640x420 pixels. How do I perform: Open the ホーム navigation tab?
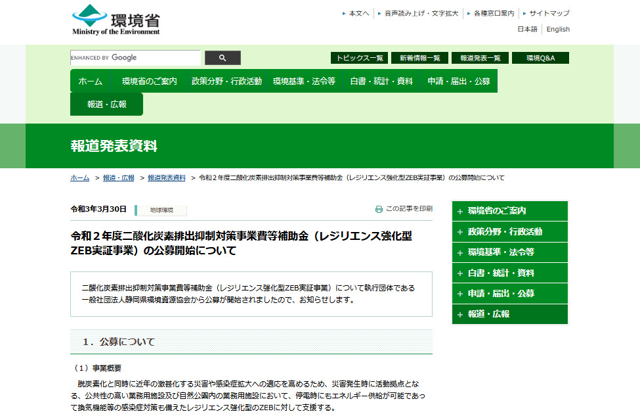click(x=91, y=82)
